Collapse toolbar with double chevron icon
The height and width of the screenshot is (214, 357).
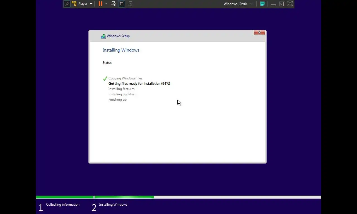252,4
